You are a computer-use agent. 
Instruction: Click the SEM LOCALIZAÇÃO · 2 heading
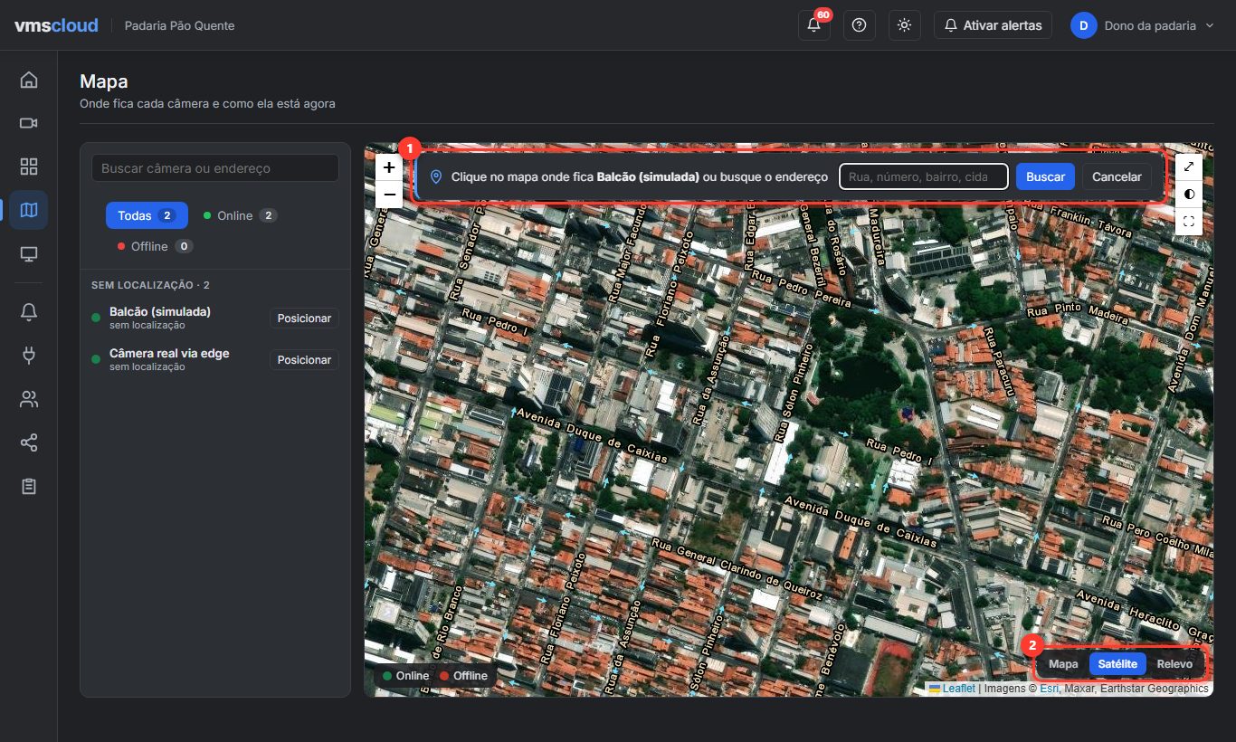point(150,285)
